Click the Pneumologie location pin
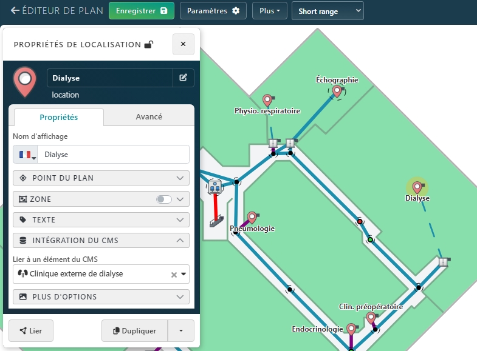 point(252,218)
